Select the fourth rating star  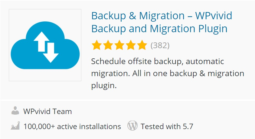tap(130, 45)
